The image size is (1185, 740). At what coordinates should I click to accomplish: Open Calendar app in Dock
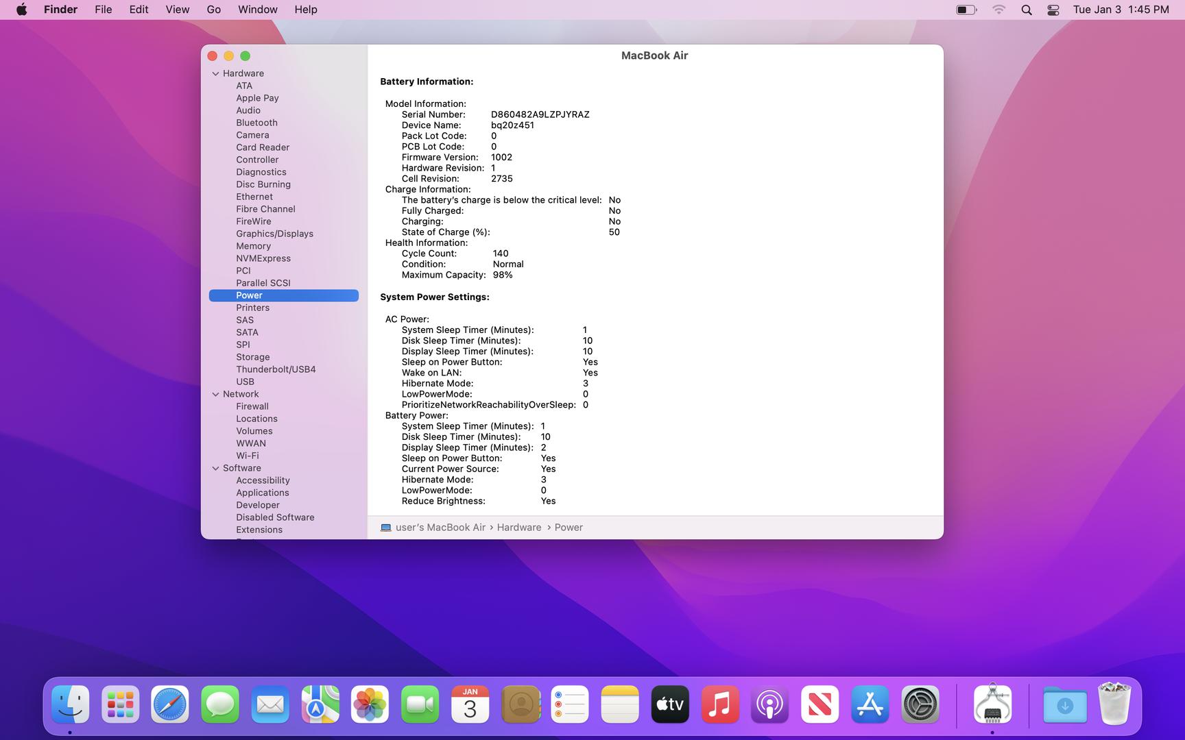470,704
